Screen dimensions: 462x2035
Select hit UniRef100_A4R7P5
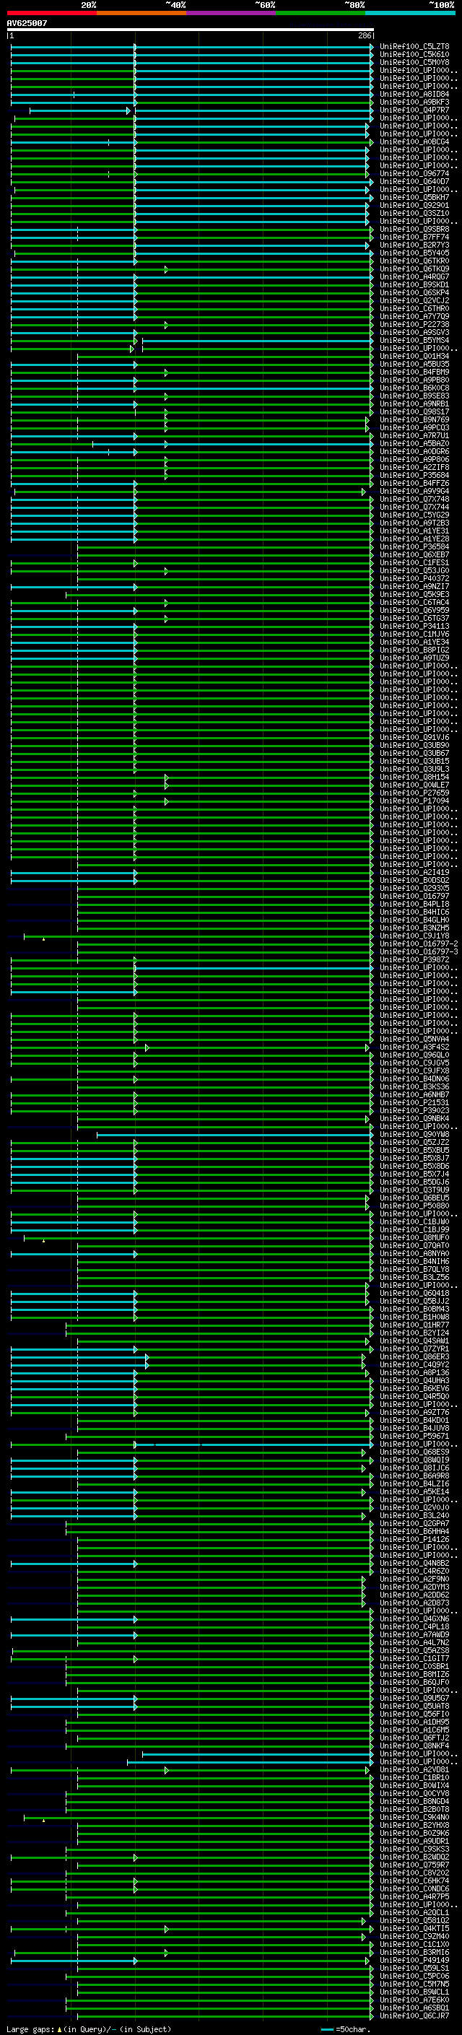pyautogui.click(x=414, y=1896)
